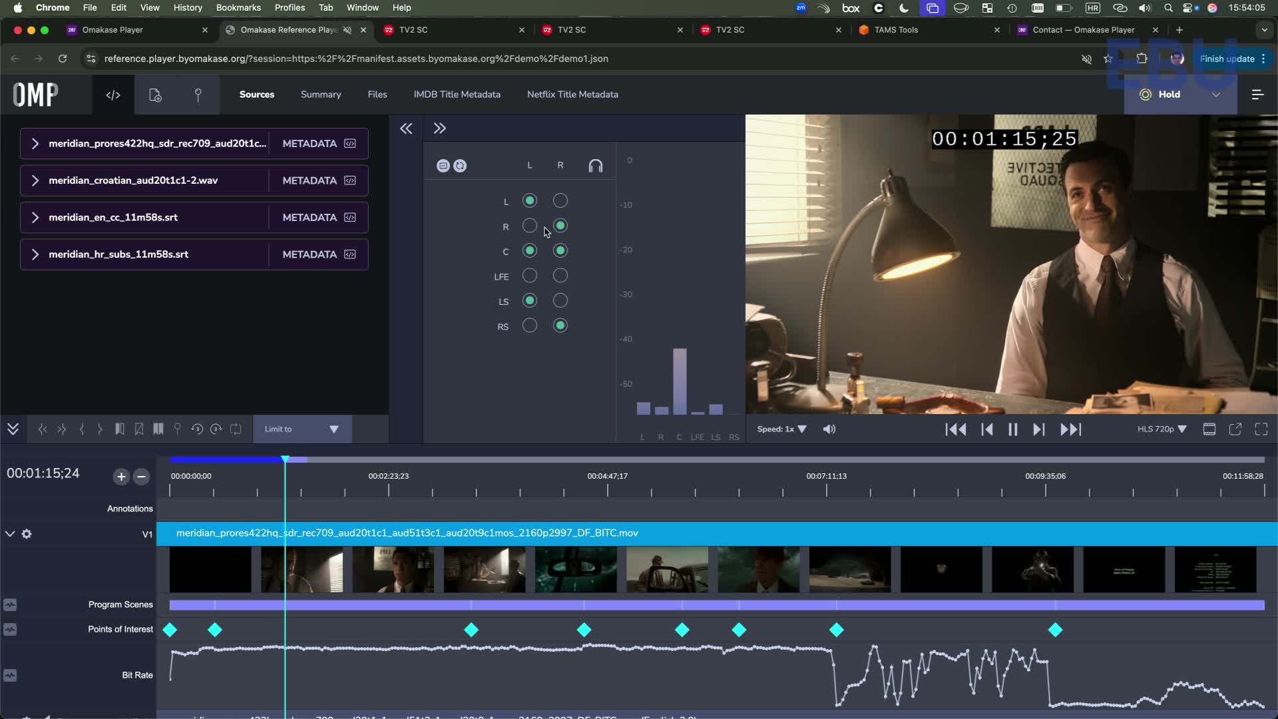Viewport: 1278px width, 719px height.
Task: Enter fullscreen video mode
Action: [x=1261, y=429]
